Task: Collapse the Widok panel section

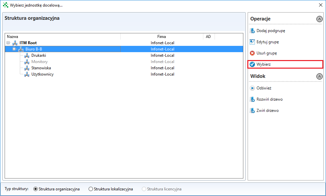Action: tap(319, 76)
